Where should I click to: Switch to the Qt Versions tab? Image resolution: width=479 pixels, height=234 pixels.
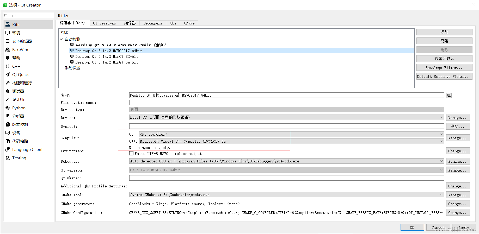(105, 23)
